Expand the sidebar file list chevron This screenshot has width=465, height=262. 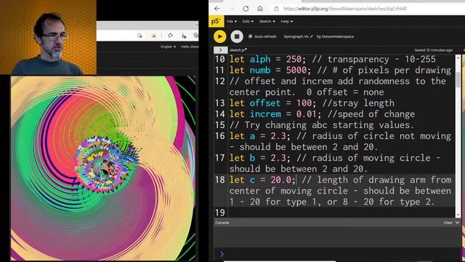[220, 50]
